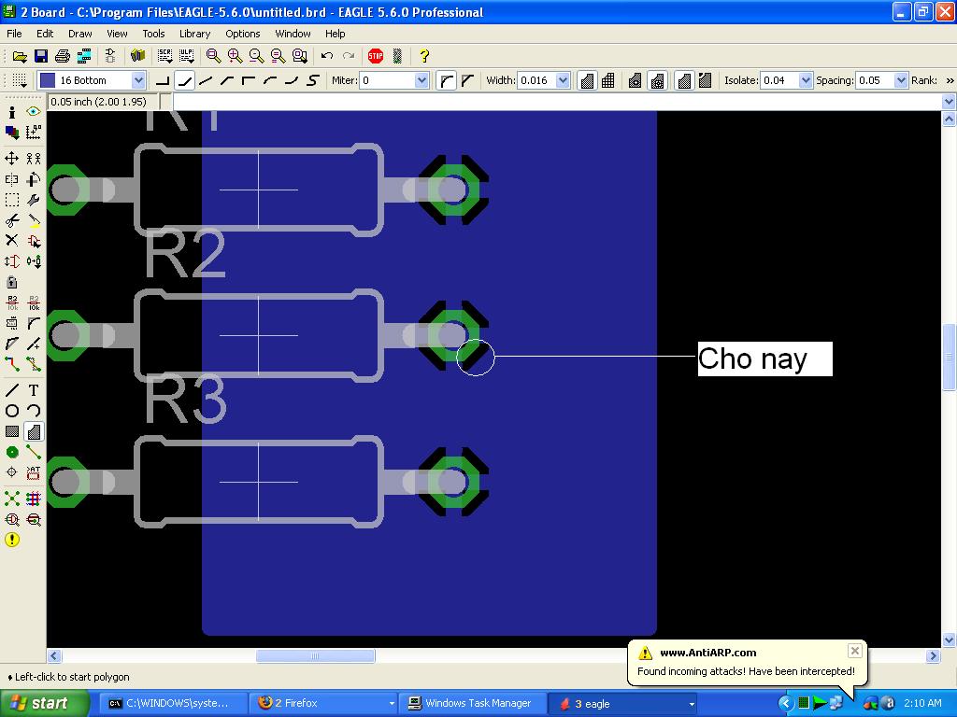
Task: Select the Arc tool
Action: pyautogui.click(x=34, y=411)
